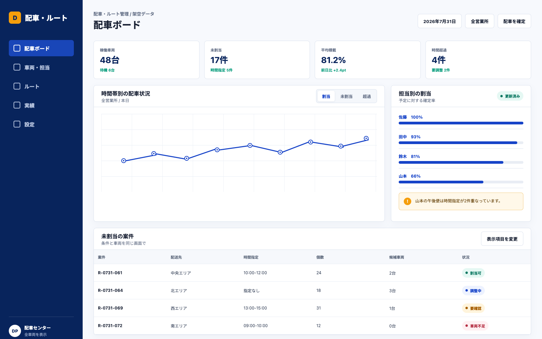Open the 2026年7月31日 date picker

coord(440,21)
